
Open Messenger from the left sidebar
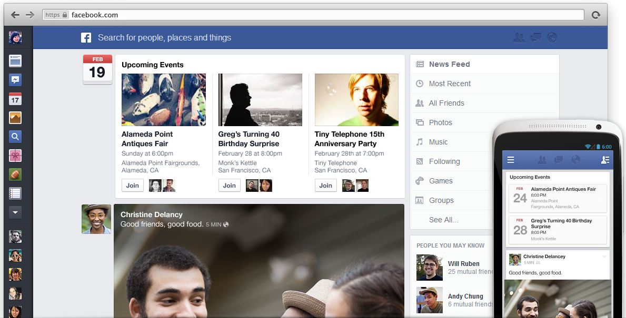pyautogui.click(x=15, y=80)
